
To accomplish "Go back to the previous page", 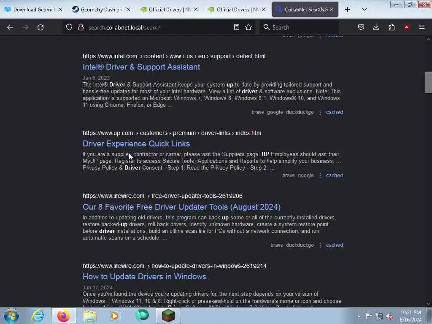I will [10, 27].
